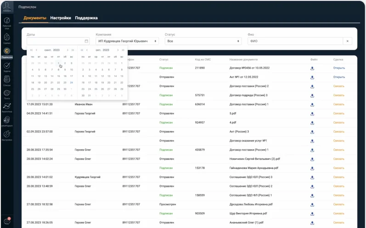Select September 1 in the calendar
366x228 pixels.
58,63
